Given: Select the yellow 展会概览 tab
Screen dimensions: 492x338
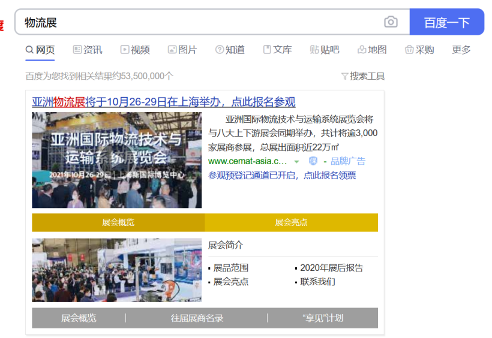Looking at the screenshot, I should click(118, 222).
